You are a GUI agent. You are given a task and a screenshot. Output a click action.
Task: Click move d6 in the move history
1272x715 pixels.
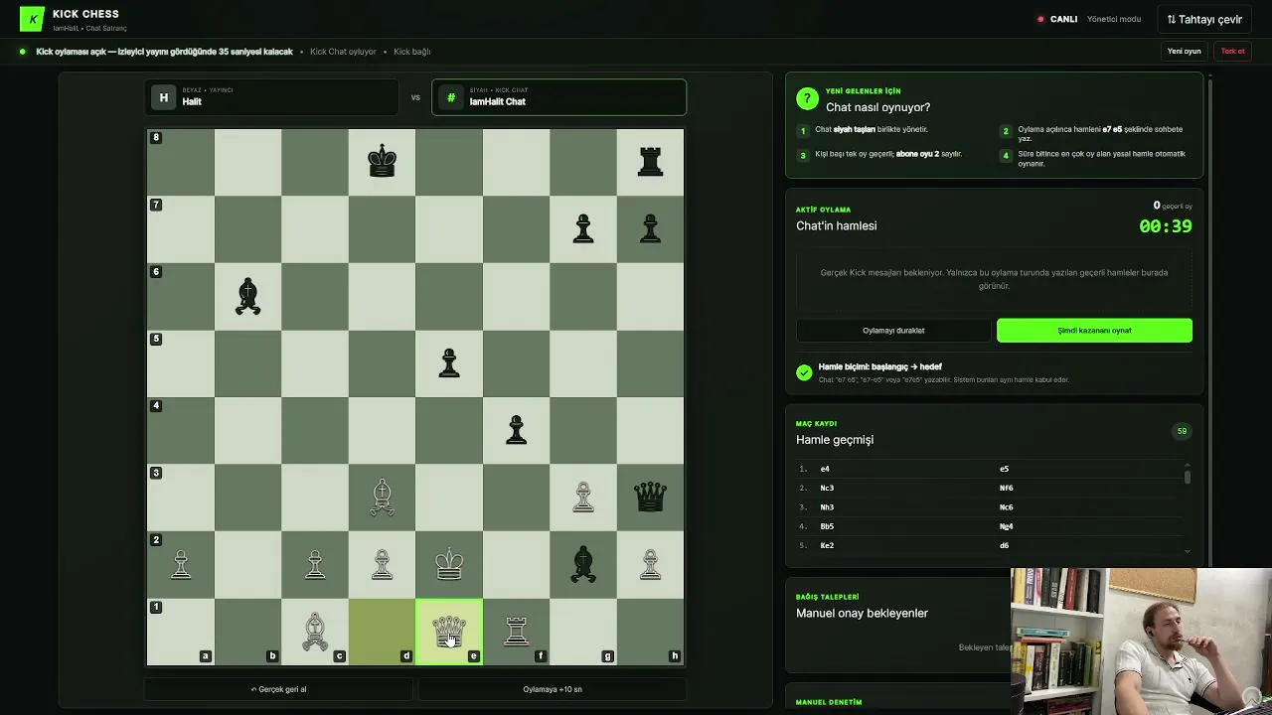(1005, 545)
